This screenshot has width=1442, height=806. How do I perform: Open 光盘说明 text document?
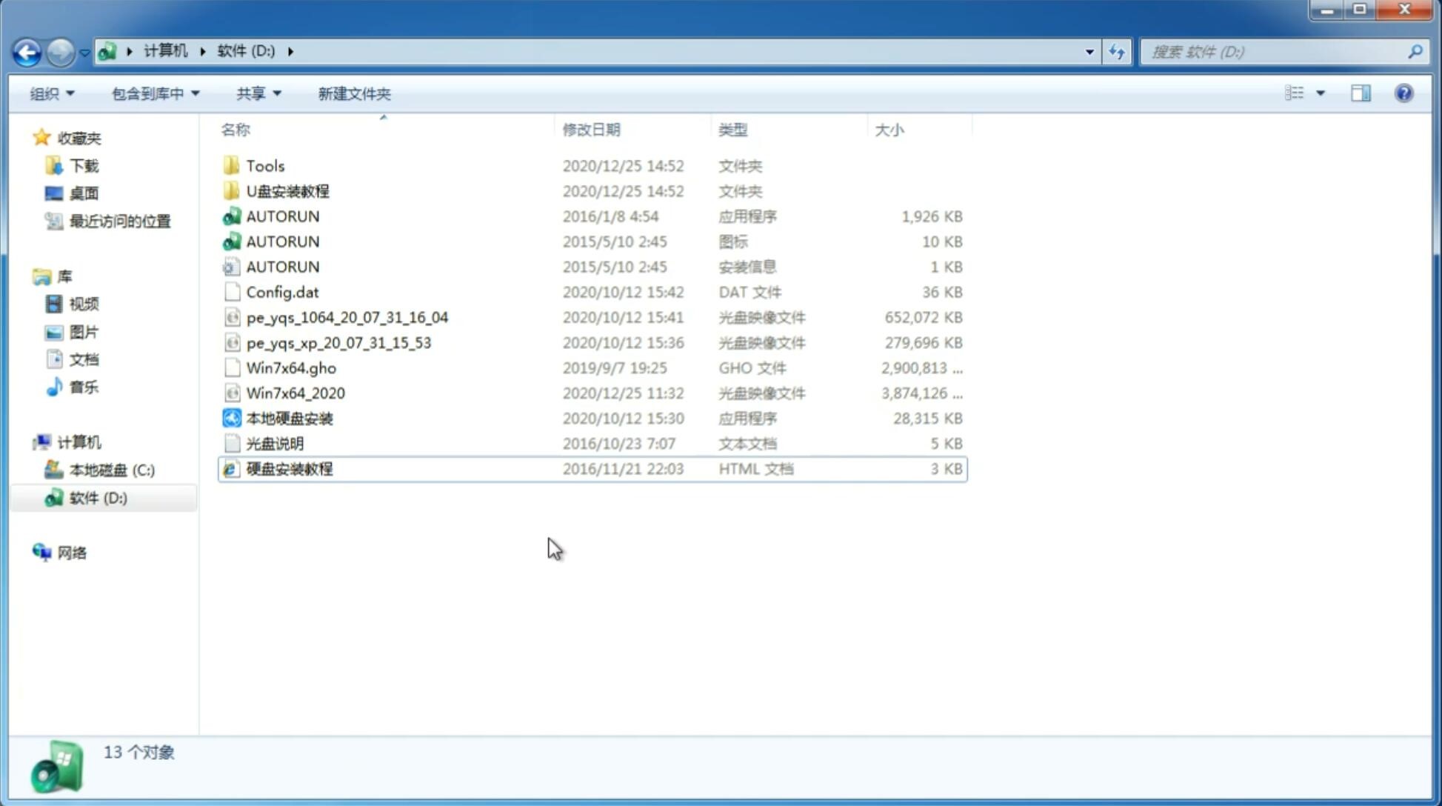point(276,442)
